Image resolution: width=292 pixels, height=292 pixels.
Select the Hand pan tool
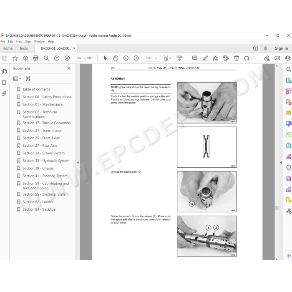pos(116,58)
